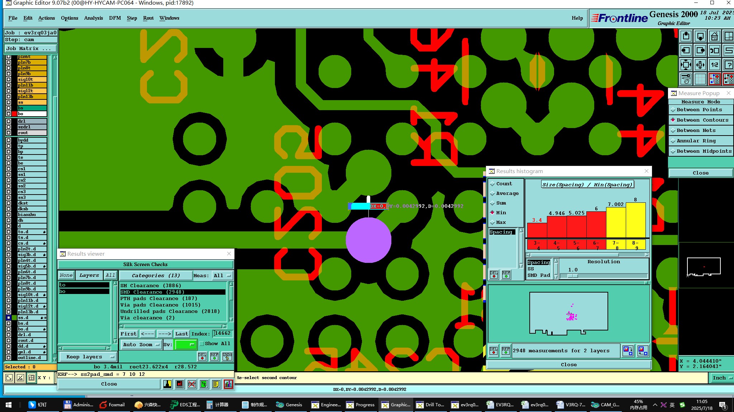
Task: Expand the Meas: All dropdown
Action: pos(222,276)
